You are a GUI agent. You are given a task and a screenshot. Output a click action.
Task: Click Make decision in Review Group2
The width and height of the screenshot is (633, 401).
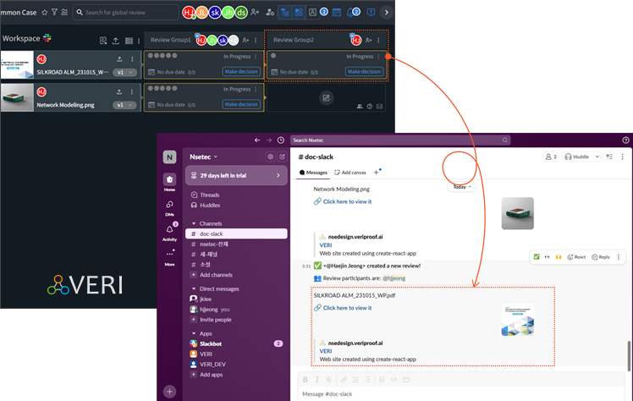click(364, 72)
